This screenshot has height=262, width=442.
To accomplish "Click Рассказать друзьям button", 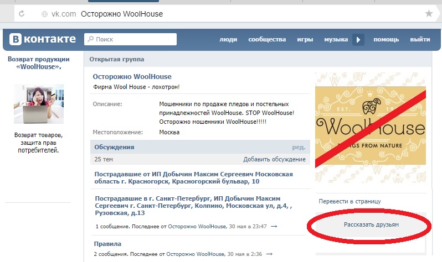I will pyautogui.click(x=371, y=224).
